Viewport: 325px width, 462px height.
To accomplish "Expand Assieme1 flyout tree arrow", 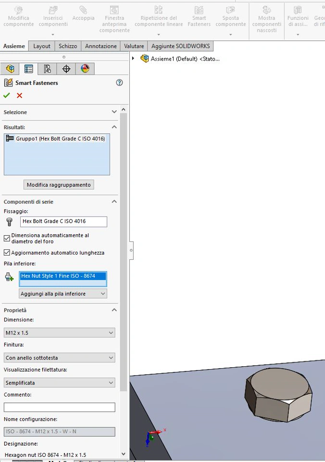I will pyautogui.click(x=133, y=58).
